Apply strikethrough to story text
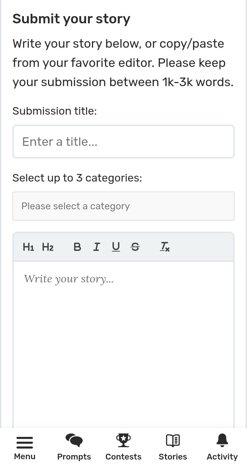 [x=135, y=247]
